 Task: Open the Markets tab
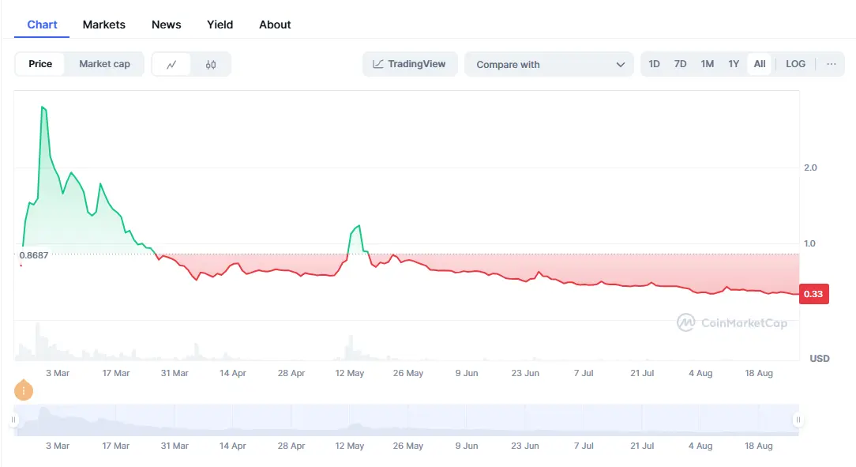(x=103, y=24)
